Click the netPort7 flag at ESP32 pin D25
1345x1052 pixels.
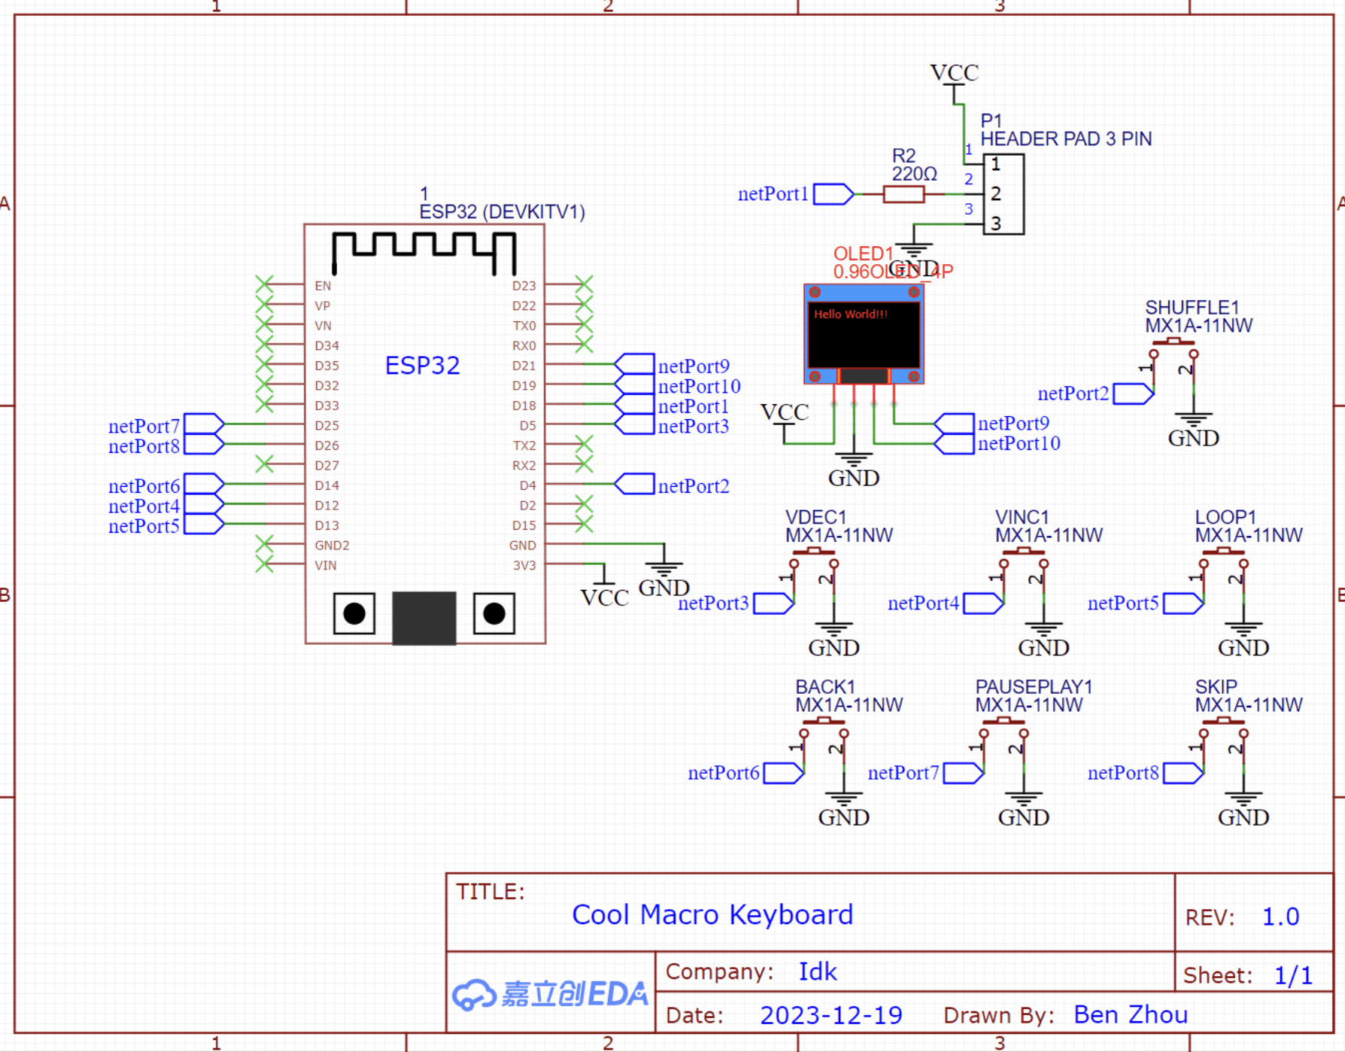pyautogui.click(x=205, y=424)
